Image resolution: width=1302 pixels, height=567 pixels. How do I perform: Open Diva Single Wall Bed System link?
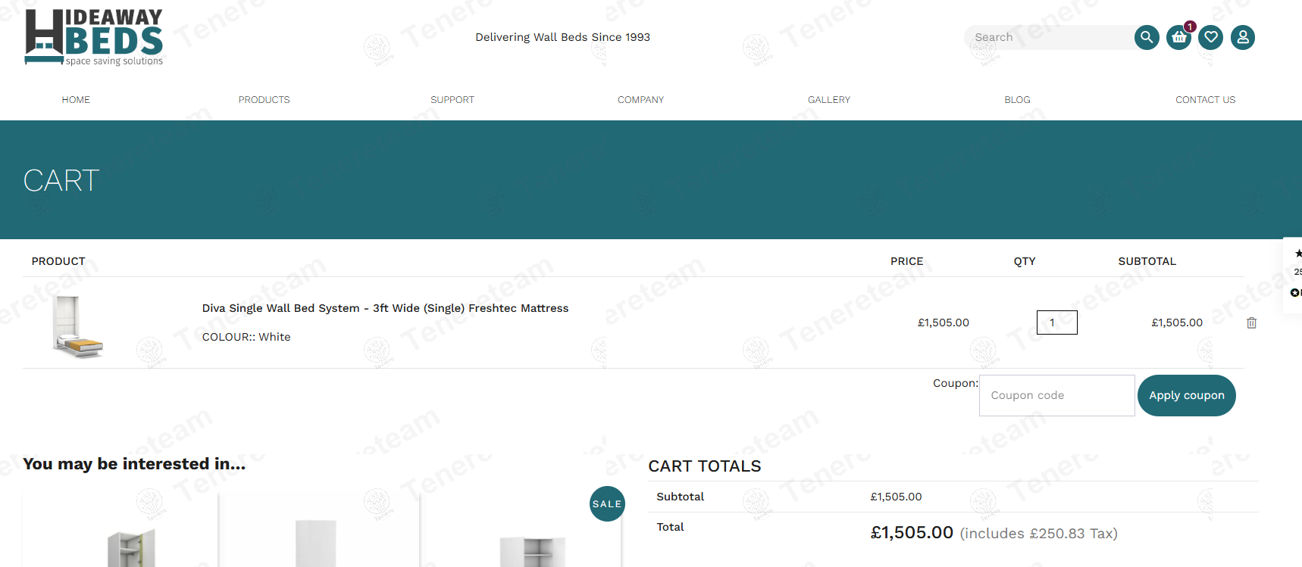pyautogui.click(x=385, y=308)
